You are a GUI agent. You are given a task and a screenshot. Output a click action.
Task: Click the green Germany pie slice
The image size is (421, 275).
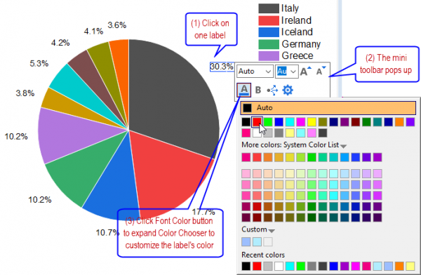pyautogui.click(x=86, y=169)
